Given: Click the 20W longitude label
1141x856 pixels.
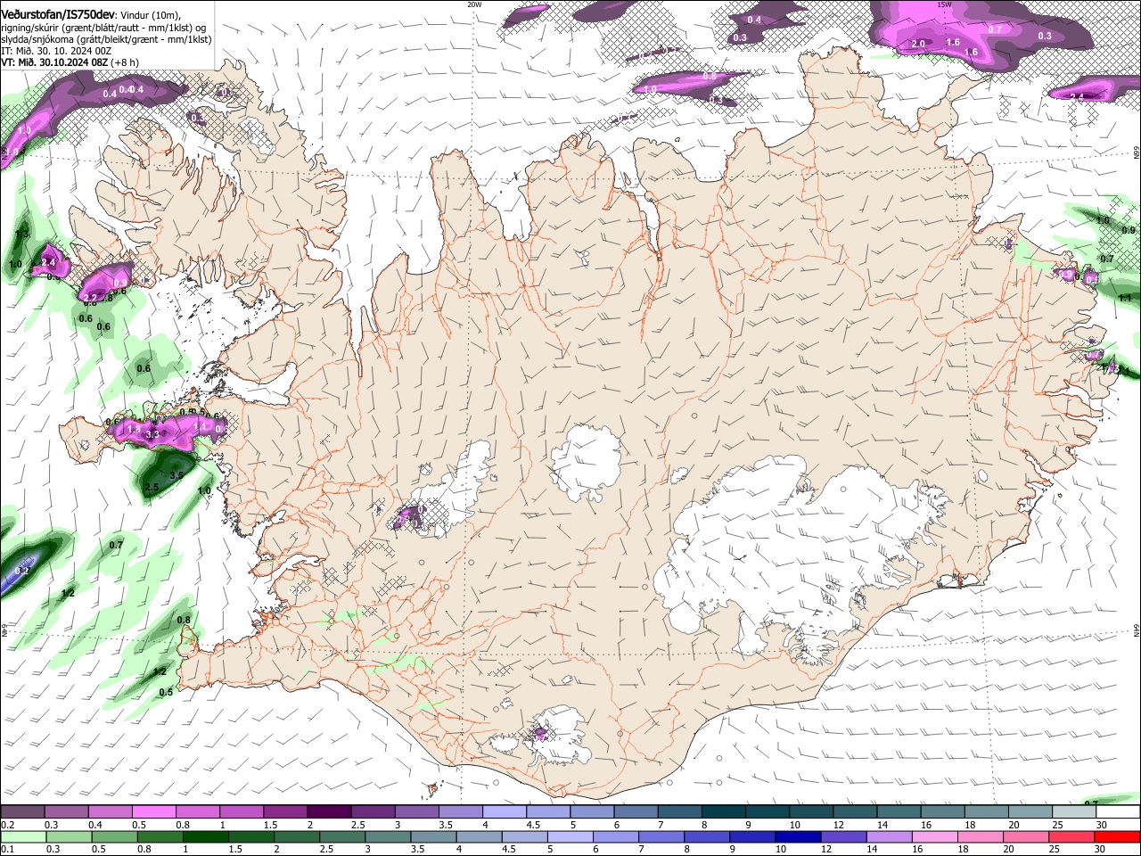Looking at the screenshot, I should pyautogui.click(x=474, y=4).
